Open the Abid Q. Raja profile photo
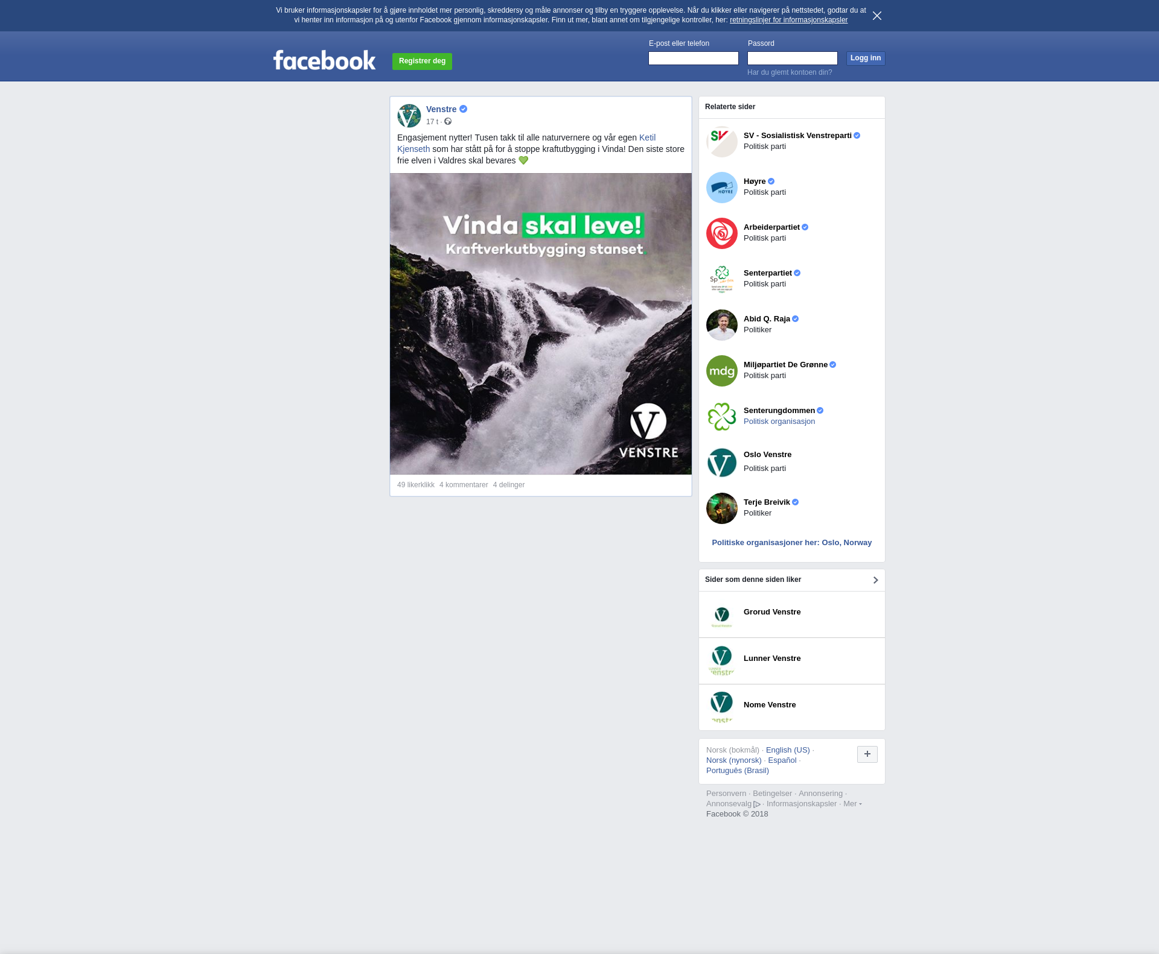The image size is (1159, 954). point(722,325)
